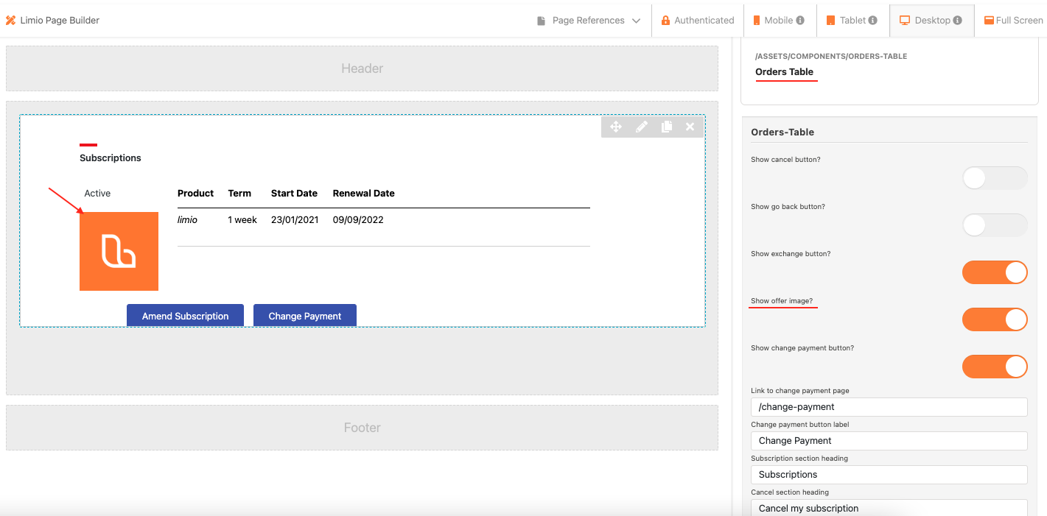Disable the Show exchange button toggle
The image size is (1047, 516).
[995, 272]
